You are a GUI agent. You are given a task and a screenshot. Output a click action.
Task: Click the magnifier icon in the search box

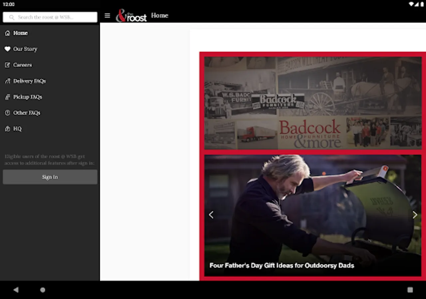tap(12, 17)
